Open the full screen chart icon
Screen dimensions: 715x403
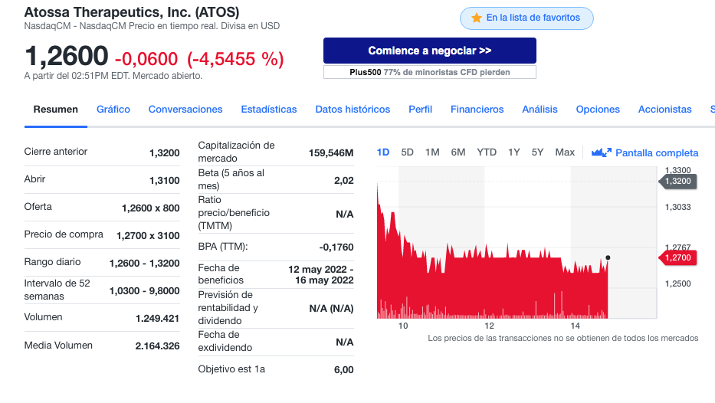pos(601,152)
